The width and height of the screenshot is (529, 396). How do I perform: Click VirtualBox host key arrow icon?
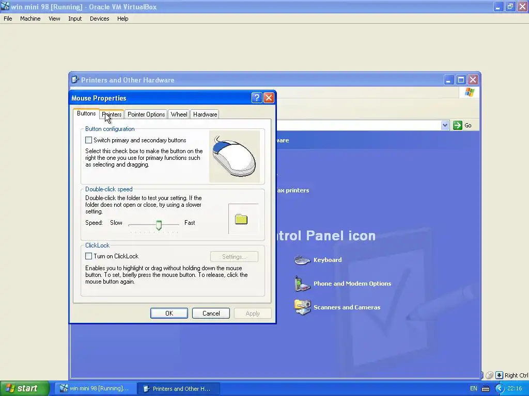point(500,375)
